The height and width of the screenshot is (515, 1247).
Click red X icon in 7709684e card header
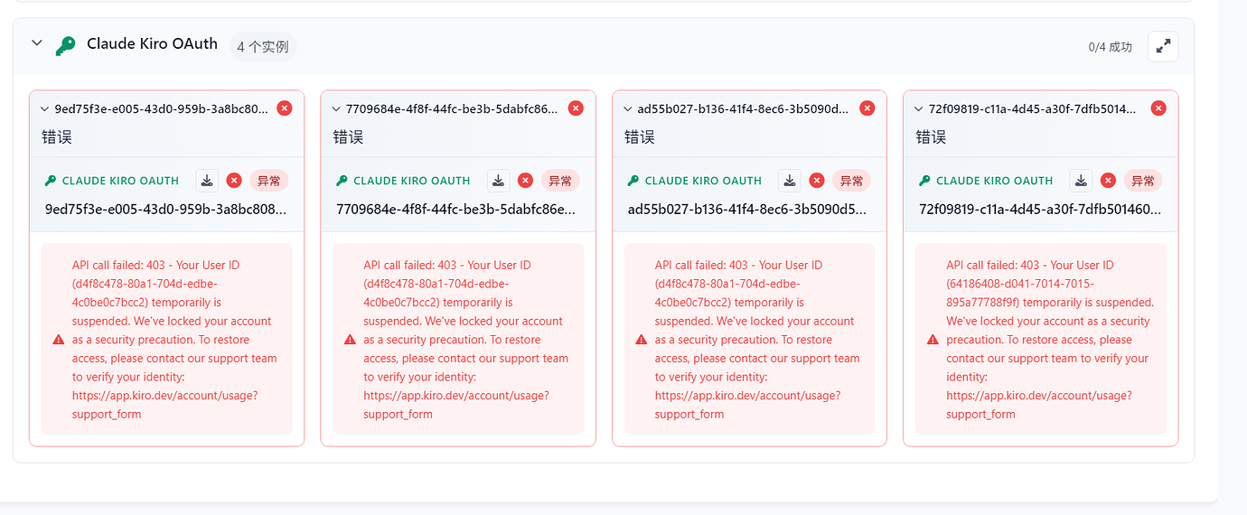click(x=576, y=108)
